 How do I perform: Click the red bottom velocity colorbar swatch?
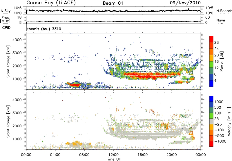(x=211, y=144)
